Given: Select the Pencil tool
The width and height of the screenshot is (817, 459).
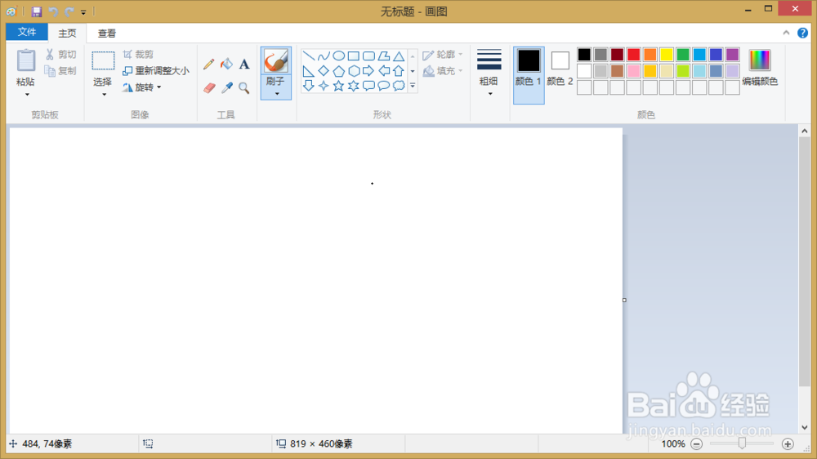Looking at the screenshot, I should tap(208, 64).
